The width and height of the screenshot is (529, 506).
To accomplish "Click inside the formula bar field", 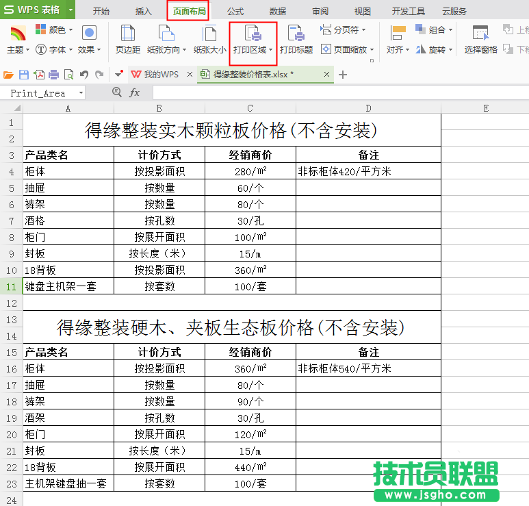I will pos(341,93).
